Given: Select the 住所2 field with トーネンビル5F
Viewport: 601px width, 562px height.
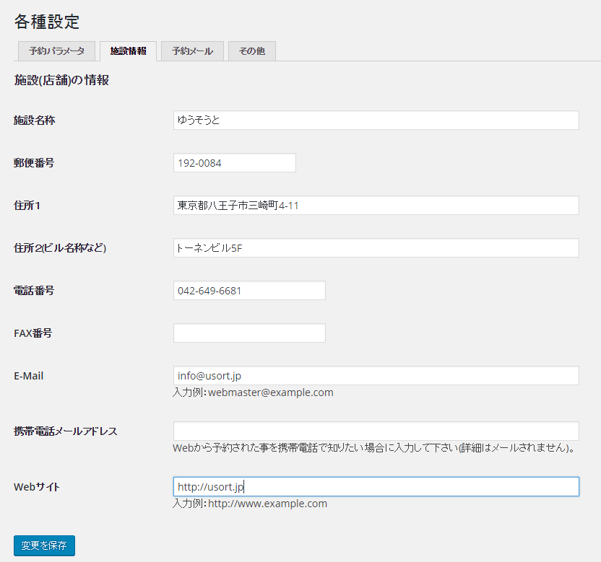Looking at the screenshot, I should coord(376,248).
